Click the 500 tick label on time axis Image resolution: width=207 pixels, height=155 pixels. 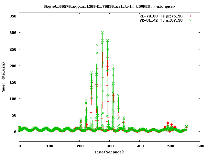point(171,146)
